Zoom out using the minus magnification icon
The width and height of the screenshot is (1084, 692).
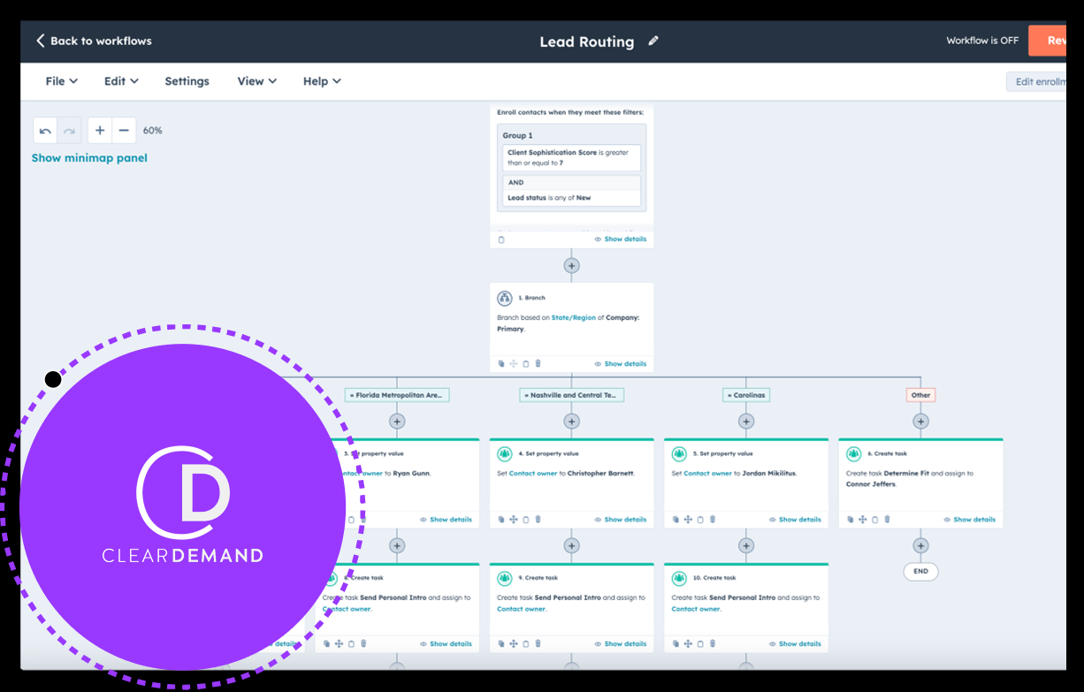tap(124, 130)
